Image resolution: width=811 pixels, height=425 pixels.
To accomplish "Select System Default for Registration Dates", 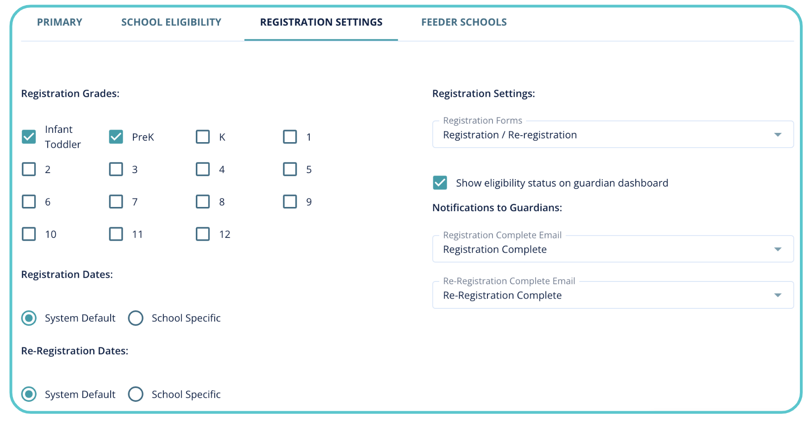I will pos(29,318).
